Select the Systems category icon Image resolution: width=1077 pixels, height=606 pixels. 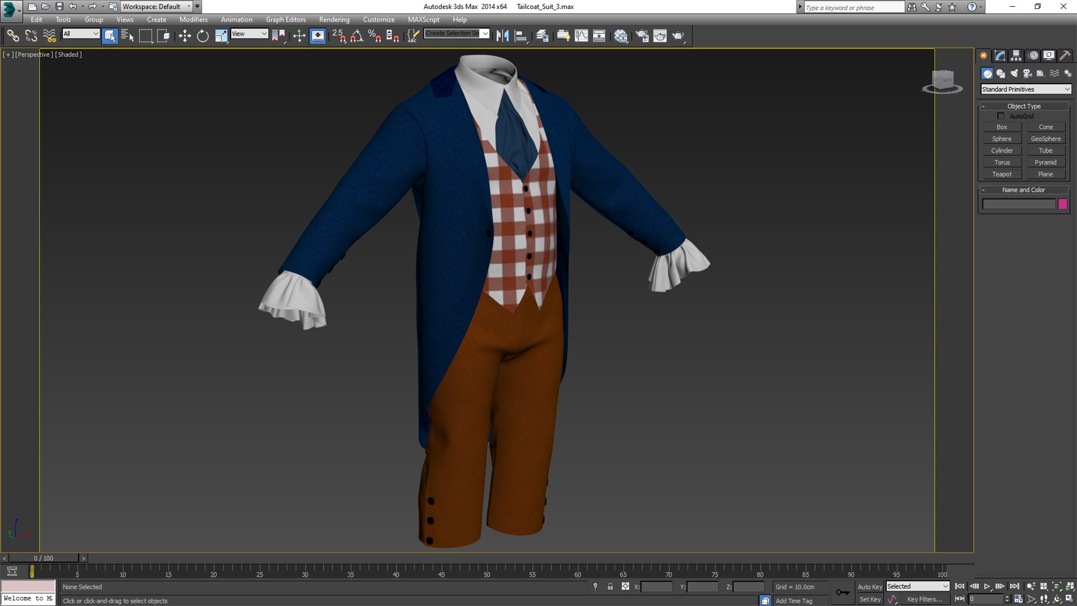click(1068, 74)
